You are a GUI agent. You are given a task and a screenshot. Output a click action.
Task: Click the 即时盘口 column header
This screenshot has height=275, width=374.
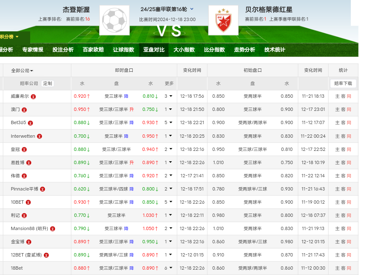coord(124,71)
